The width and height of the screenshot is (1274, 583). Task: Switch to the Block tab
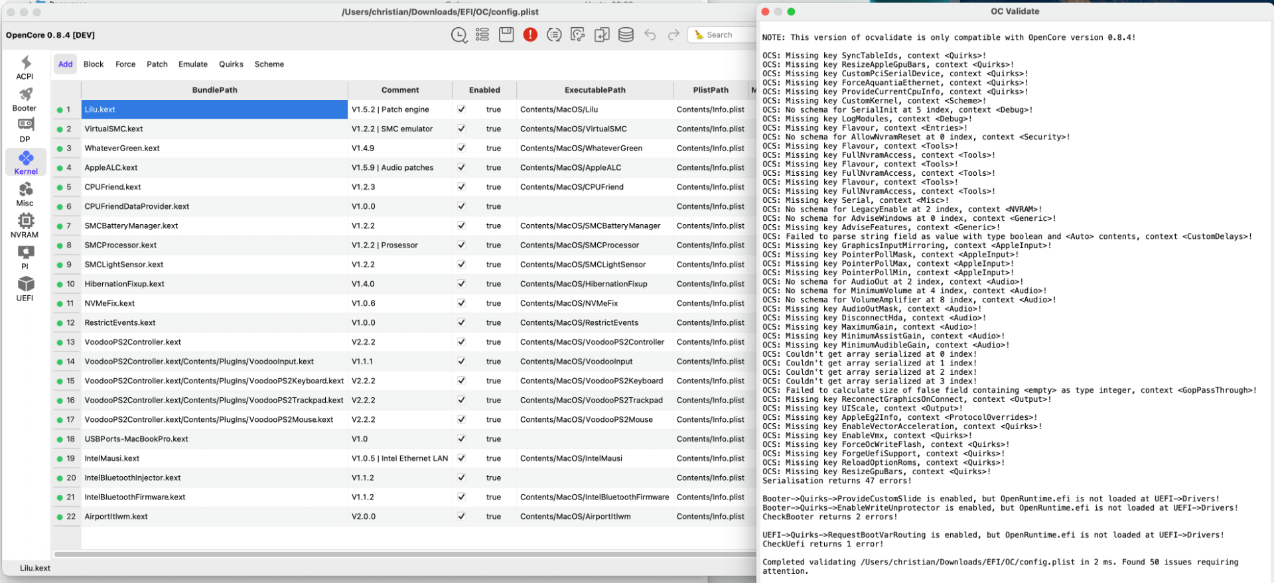[94, 64]
